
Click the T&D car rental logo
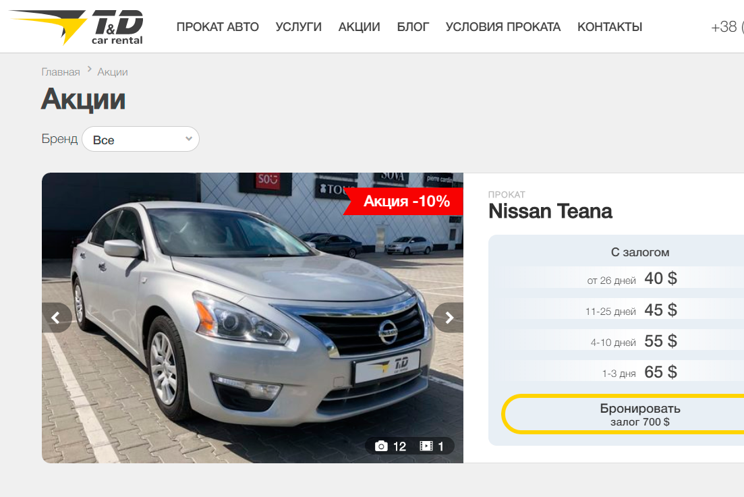pyautogui.click(x=77, y=27)
